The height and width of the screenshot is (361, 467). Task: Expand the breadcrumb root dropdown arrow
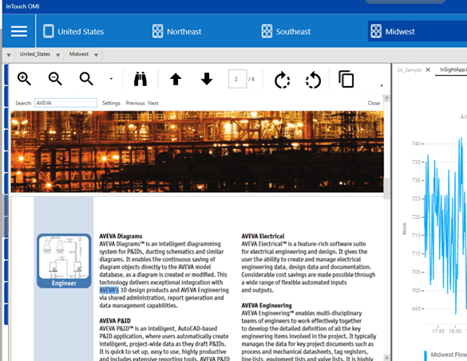click(9, 55)
